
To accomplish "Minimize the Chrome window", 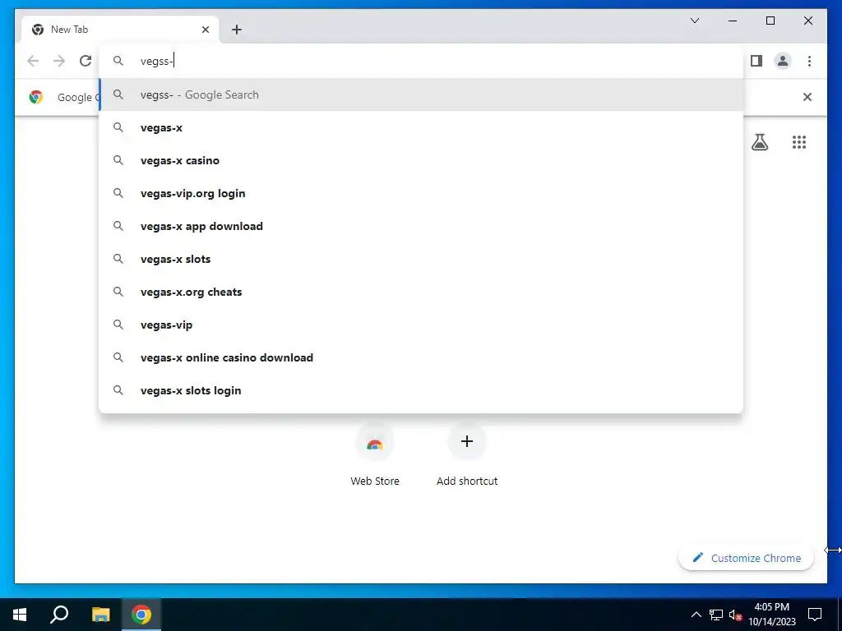I will 733,21.
